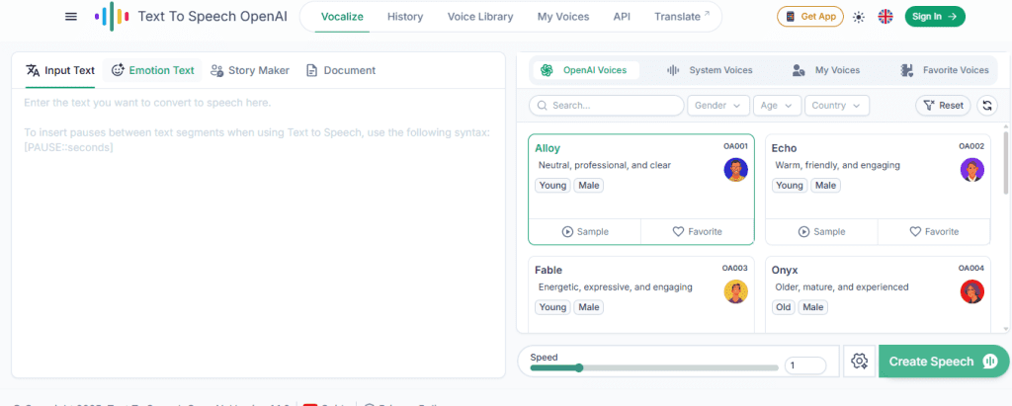This screenshot has width=1012, height=406.
Task: Select the Onyx voice
Action: 878,294
